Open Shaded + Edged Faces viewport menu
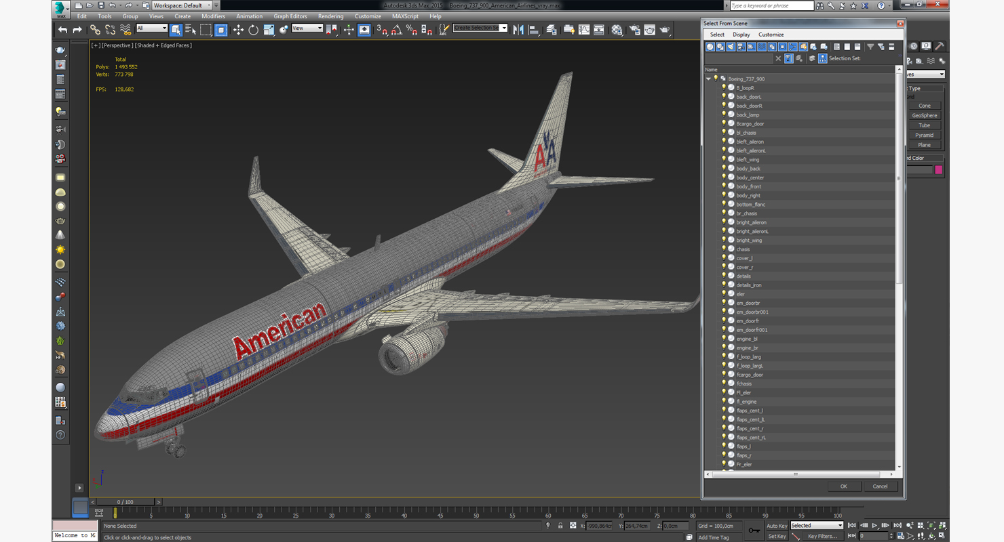 163,45
